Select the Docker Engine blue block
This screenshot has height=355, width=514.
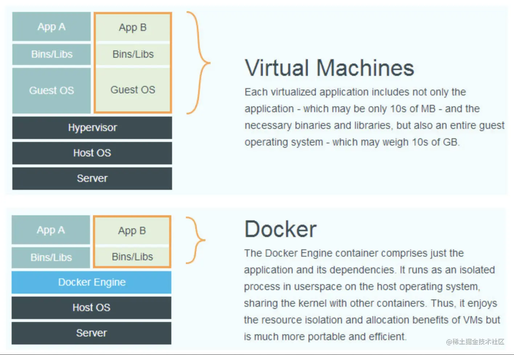[x=91, y=282]
